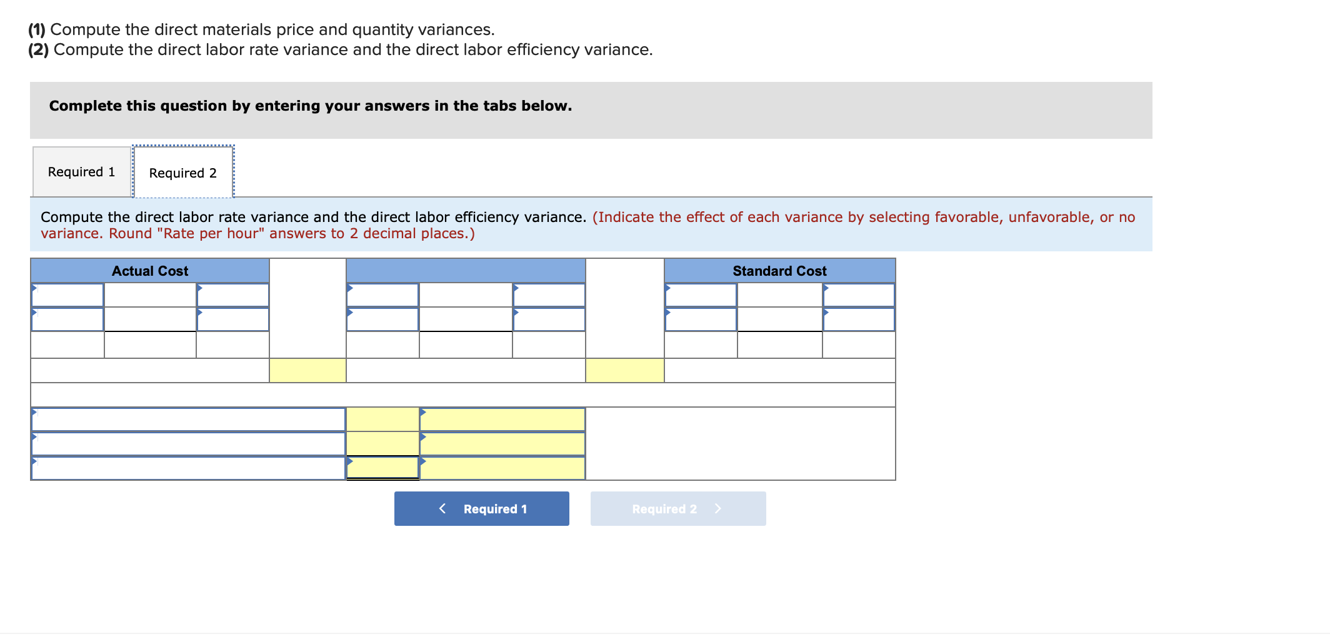Screen dimensions: 1330x639
Task: Open the second-row dropdown under Standard Cost
Action: coord(700,319)
